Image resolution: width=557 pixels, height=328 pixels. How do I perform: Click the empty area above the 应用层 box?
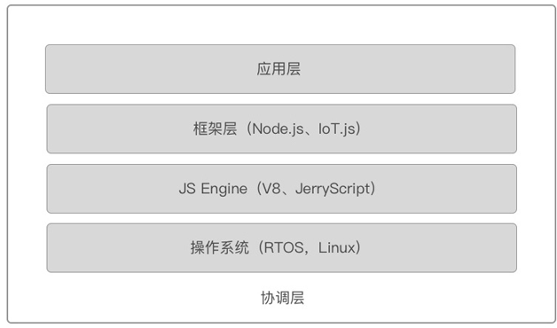[x=280, y=25]
